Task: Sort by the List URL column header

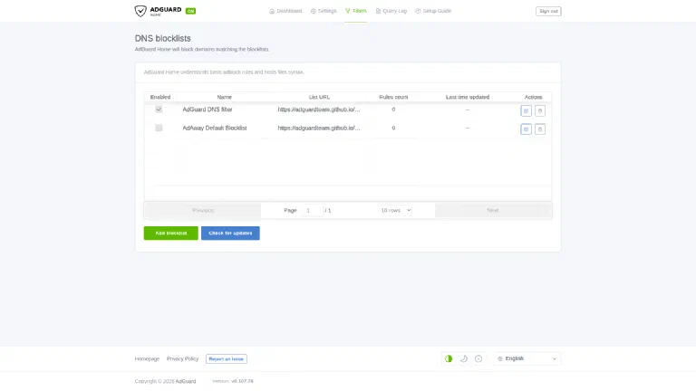Action: tap(319, 97)
